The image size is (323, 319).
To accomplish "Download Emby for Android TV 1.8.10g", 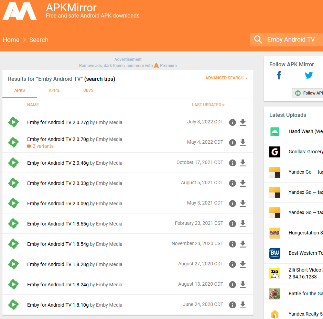I will point(243,305).
